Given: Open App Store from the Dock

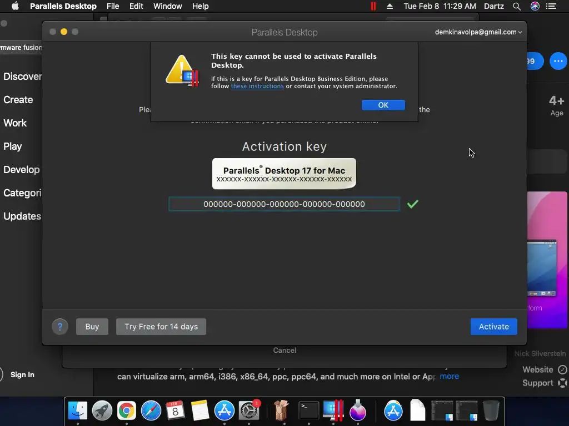Looking at the screenshot, I should point(224,411).
